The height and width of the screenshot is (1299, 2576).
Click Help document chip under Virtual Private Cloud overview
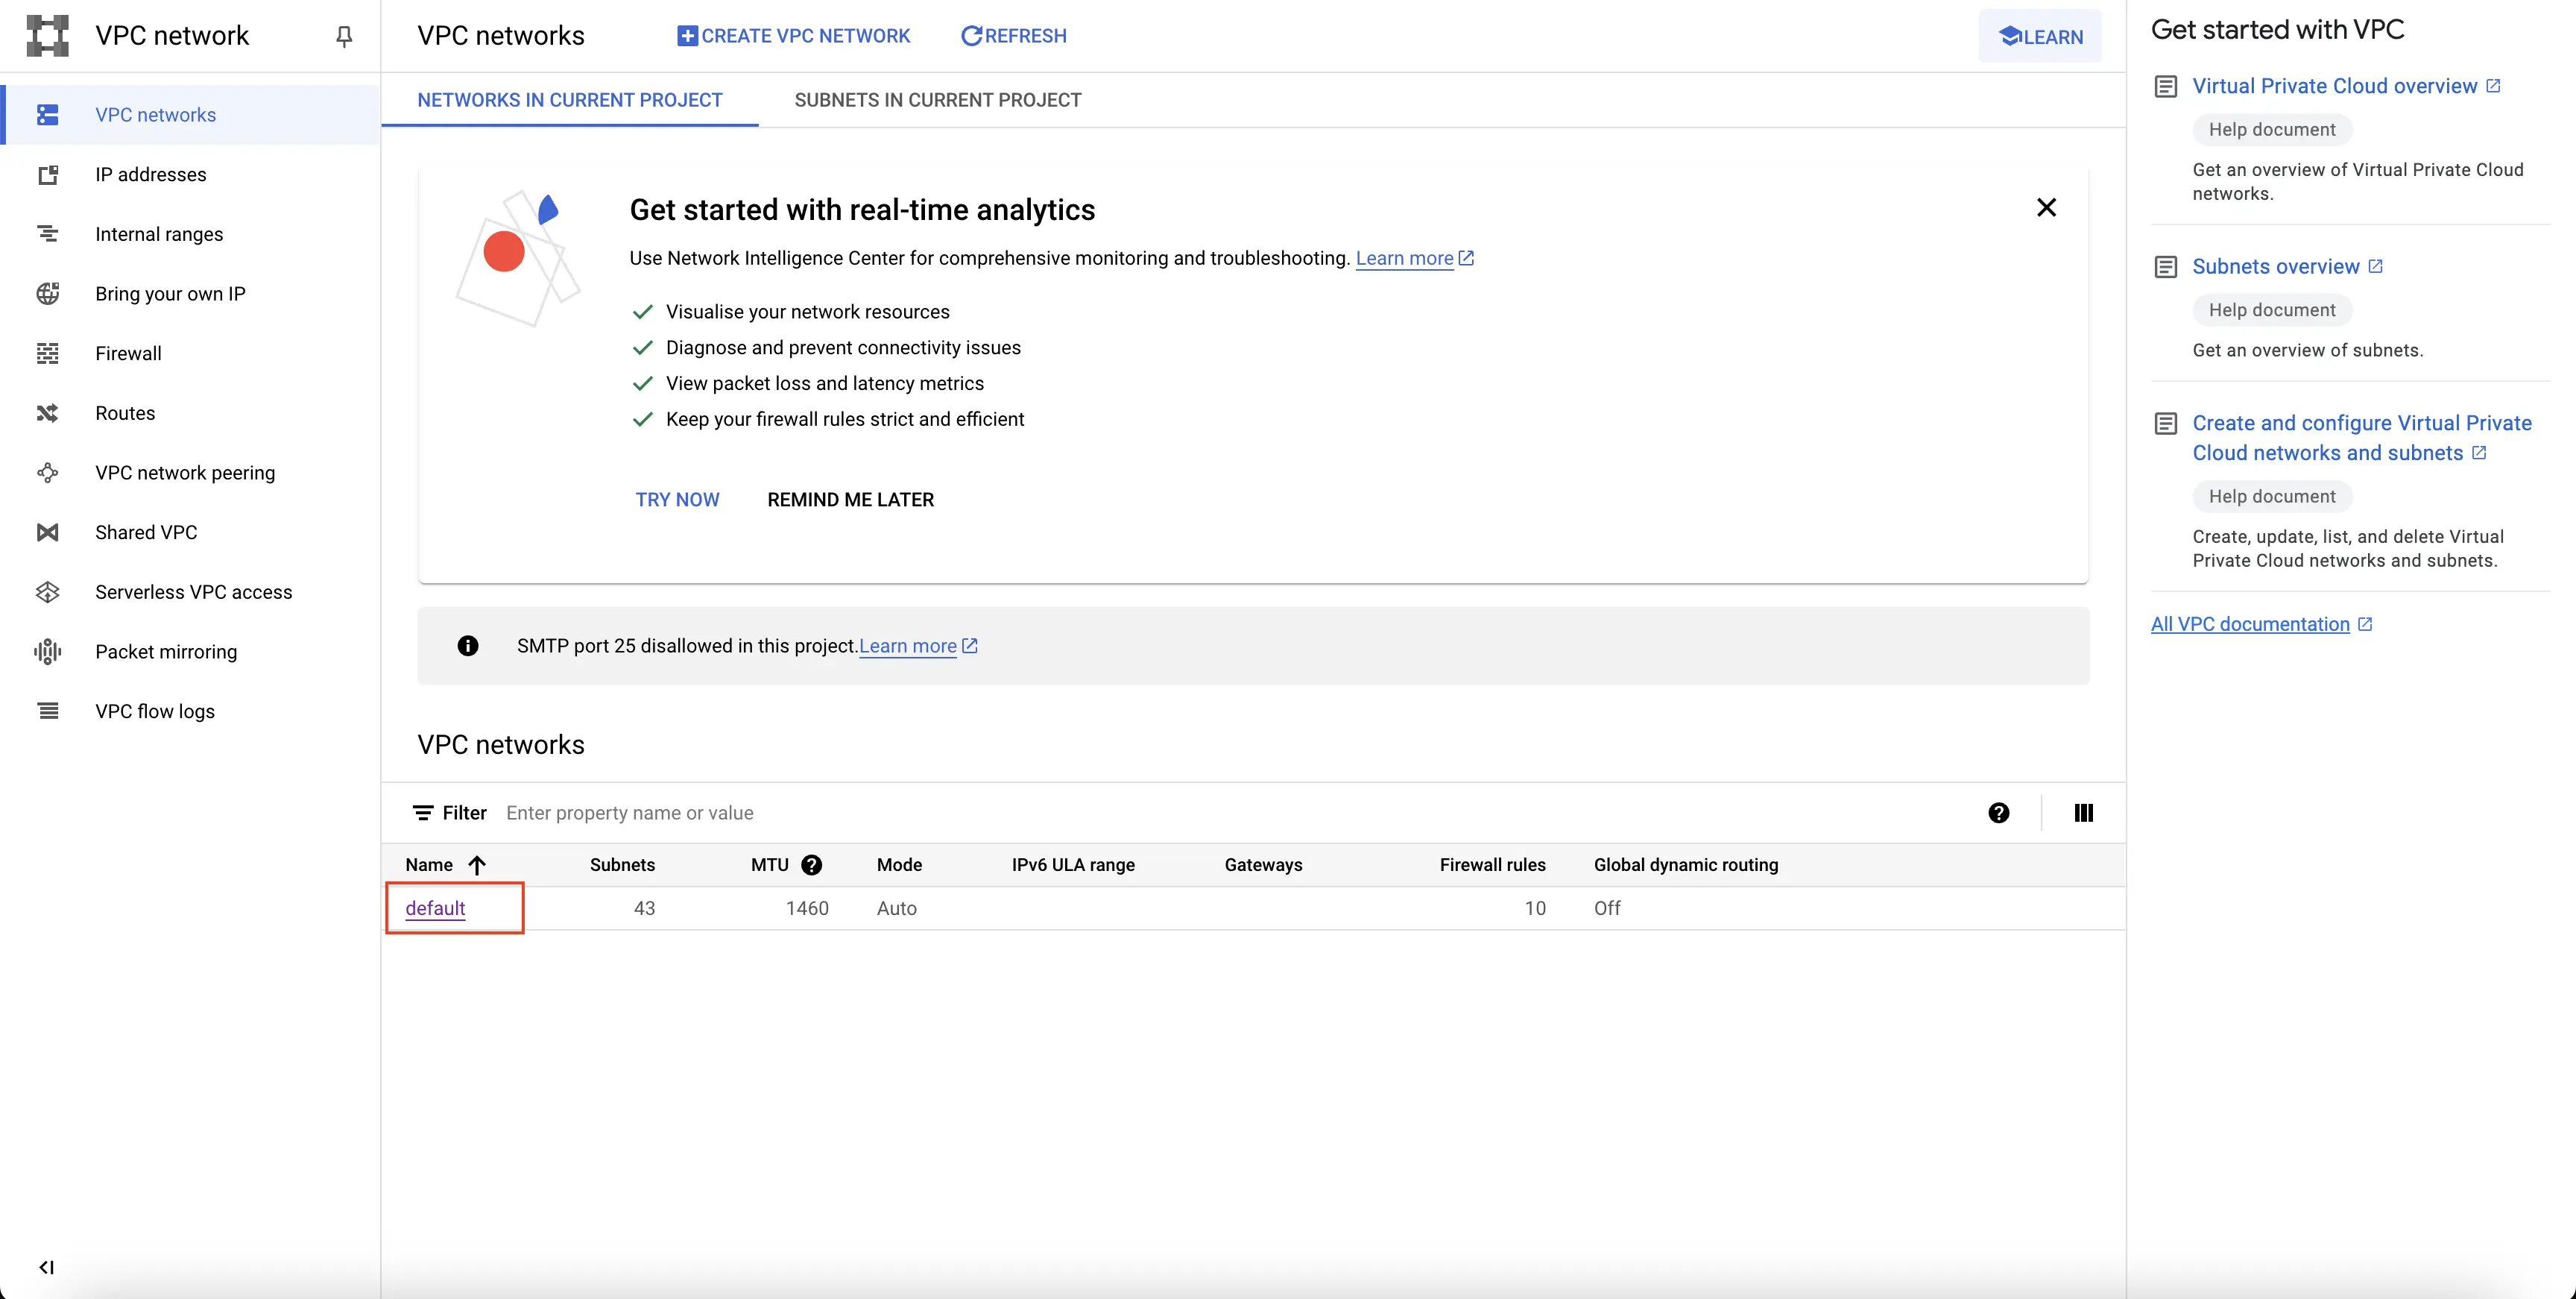(x=2272, y=130)
